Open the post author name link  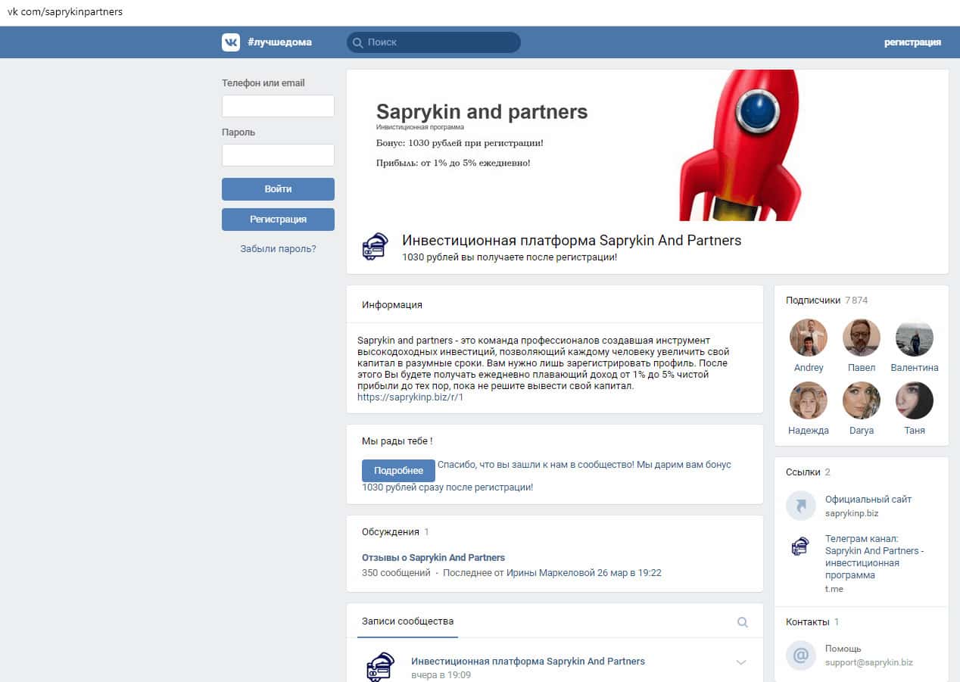[x=528, y=661]
